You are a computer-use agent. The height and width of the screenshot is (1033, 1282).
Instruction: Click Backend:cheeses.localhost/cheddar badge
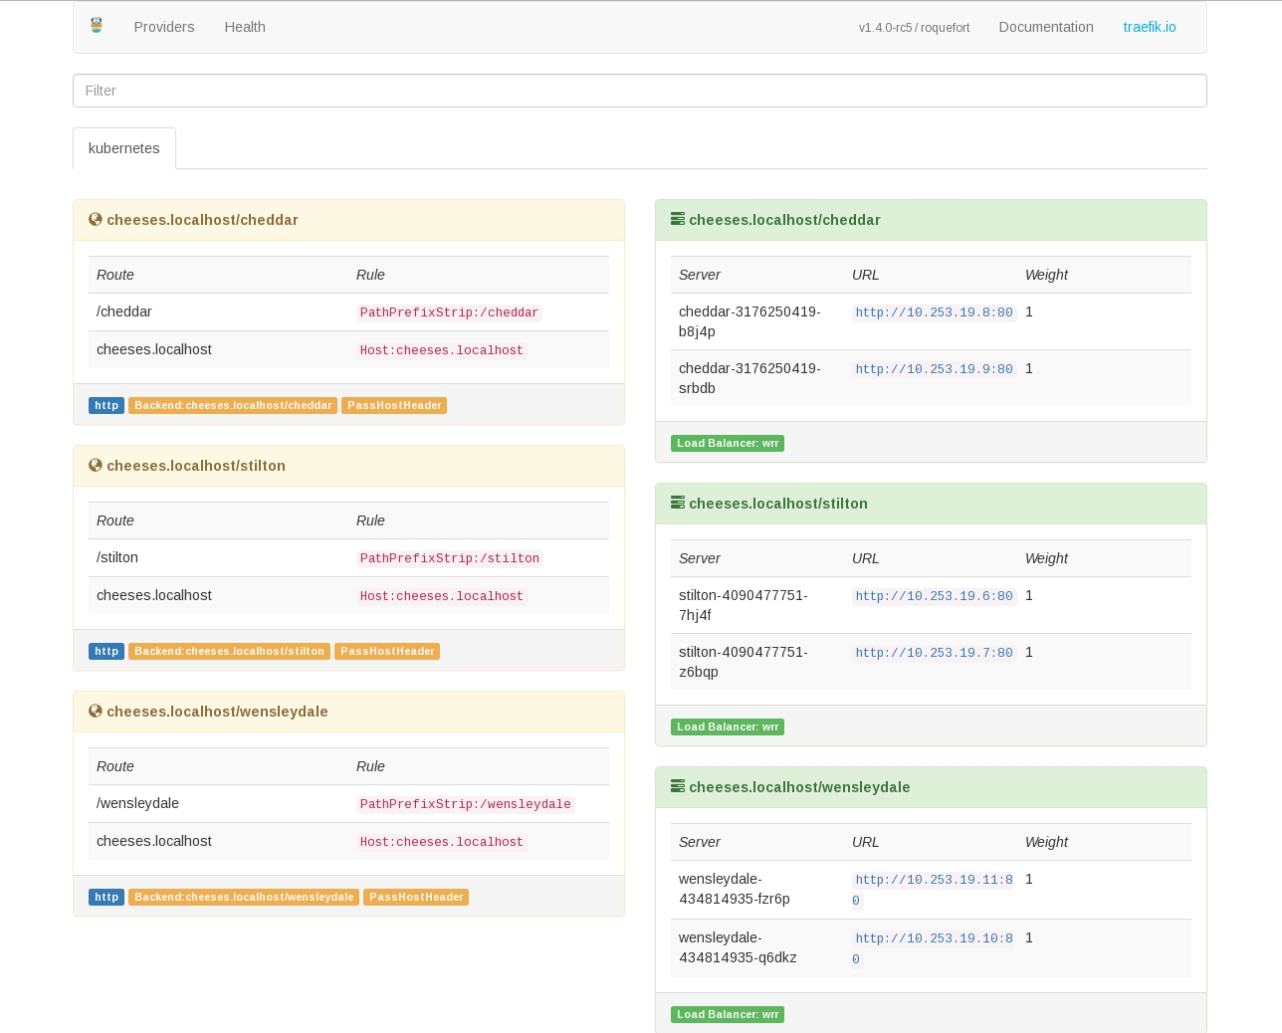tap(233, 406)
